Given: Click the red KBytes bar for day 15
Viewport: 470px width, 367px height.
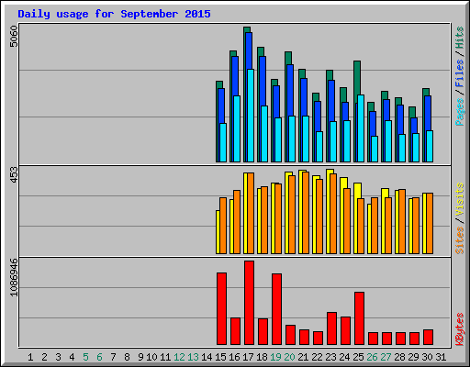Looking at the screenshot, I should (221, 309).
